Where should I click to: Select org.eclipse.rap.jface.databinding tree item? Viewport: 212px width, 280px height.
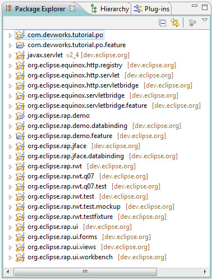point(103,156)
